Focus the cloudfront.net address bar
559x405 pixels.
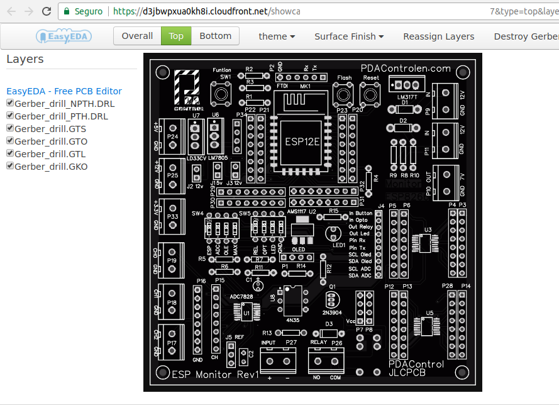coord(308,11)
